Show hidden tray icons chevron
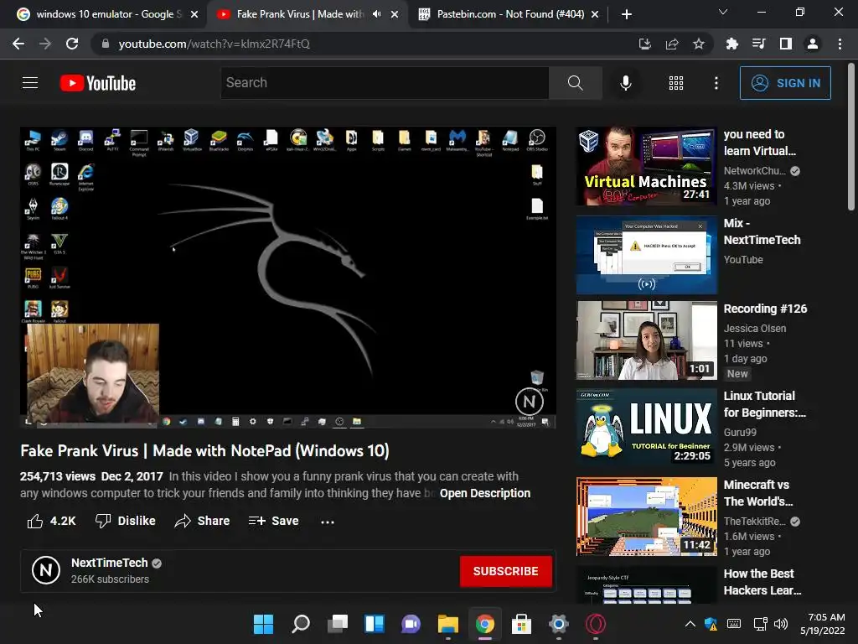 pos(690,624)
